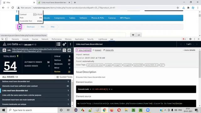Open the Components menu
Viewport: 201px width, 113px height.
pyautogui.click(x=59, y=18)
